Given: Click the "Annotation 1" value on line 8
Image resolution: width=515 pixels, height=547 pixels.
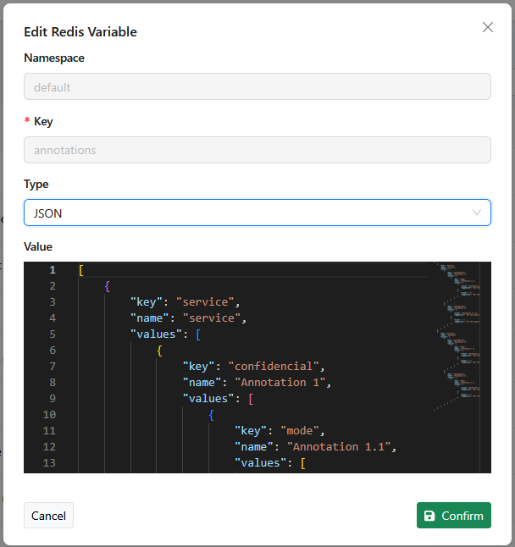Looking at the screenshot, I should [x=280, y=383].
